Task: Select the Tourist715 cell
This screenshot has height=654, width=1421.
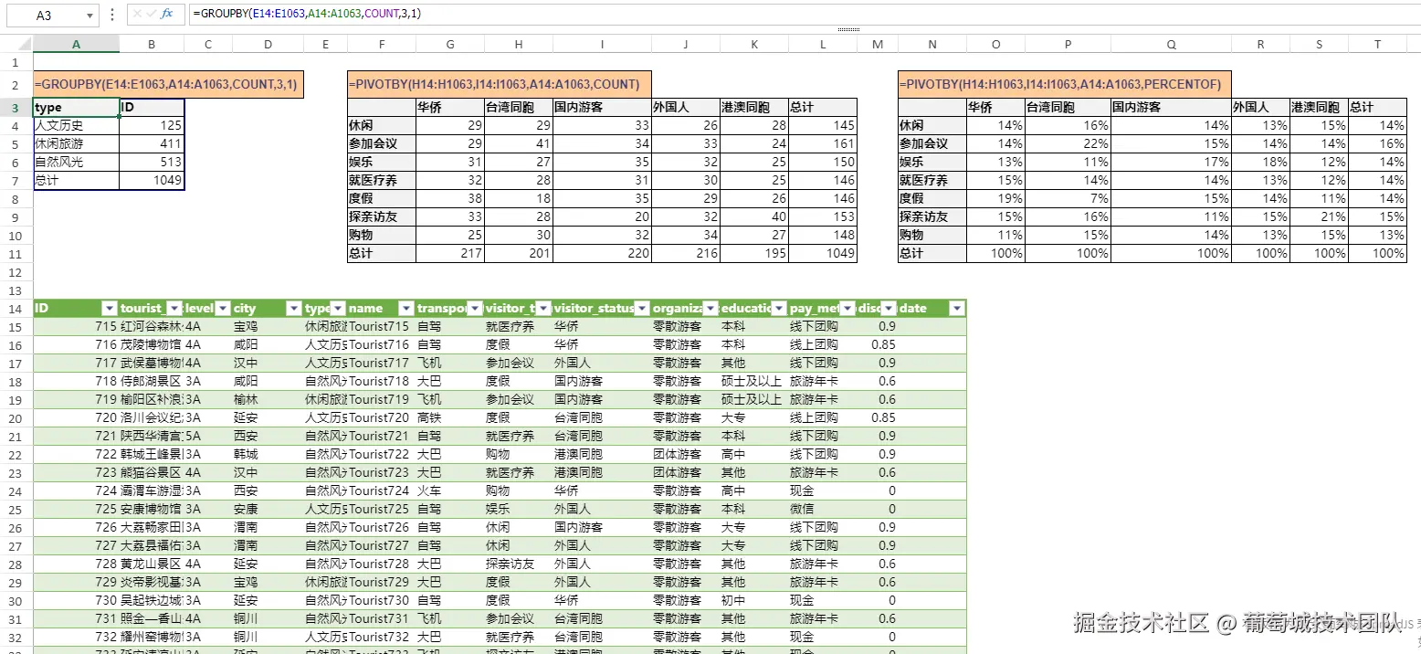Action: (x=381, y=327)
